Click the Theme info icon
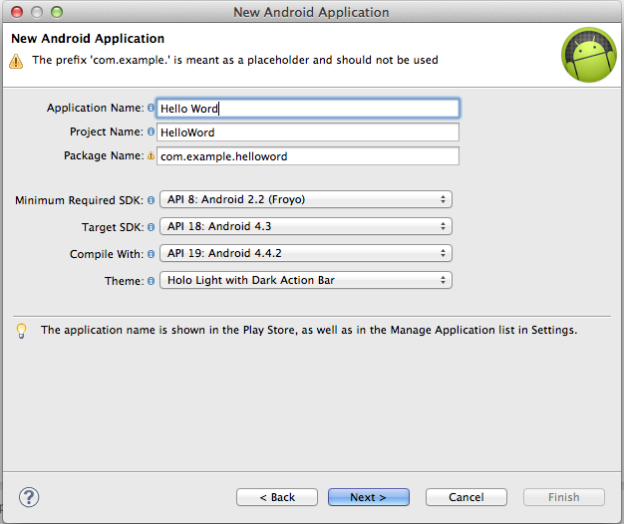 pos(151,281)
